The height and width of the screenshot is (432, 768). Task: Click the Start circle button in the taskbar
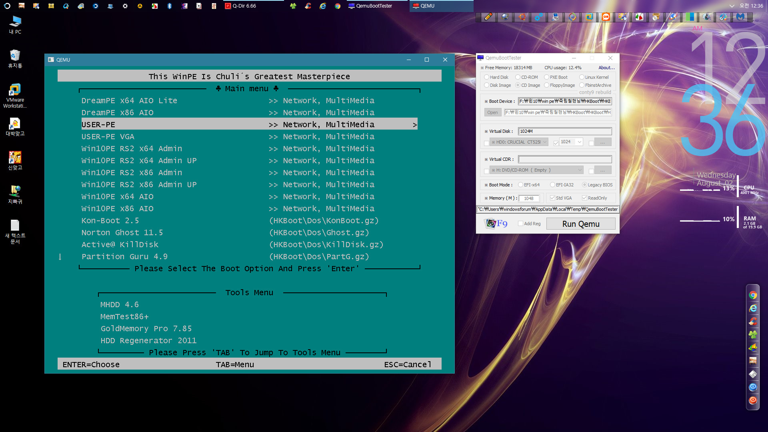point(7,6)
